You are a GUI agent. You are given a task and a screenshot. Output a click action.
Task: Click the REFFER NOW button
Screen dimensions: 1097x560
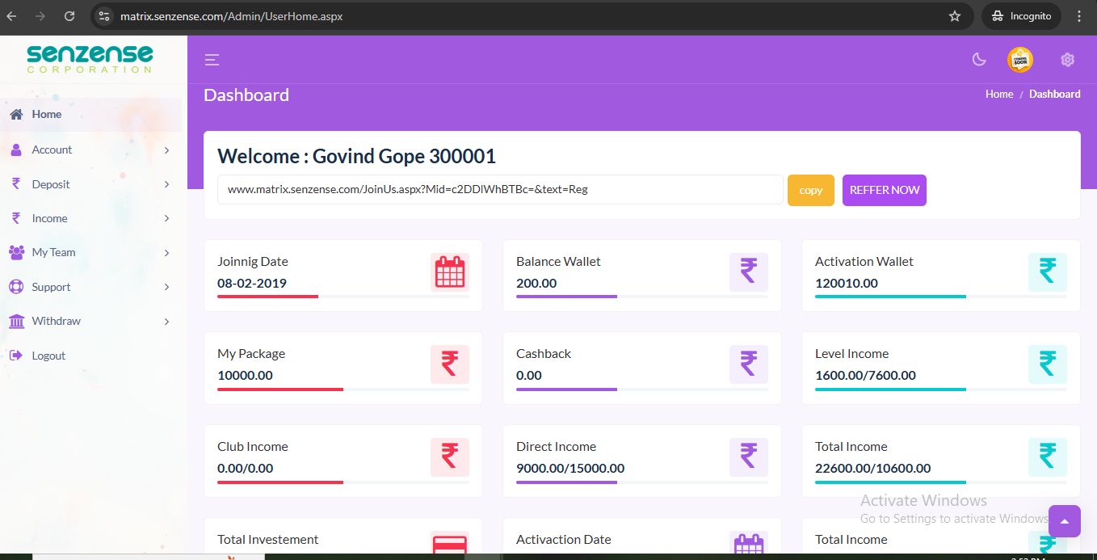coord(885,190)
